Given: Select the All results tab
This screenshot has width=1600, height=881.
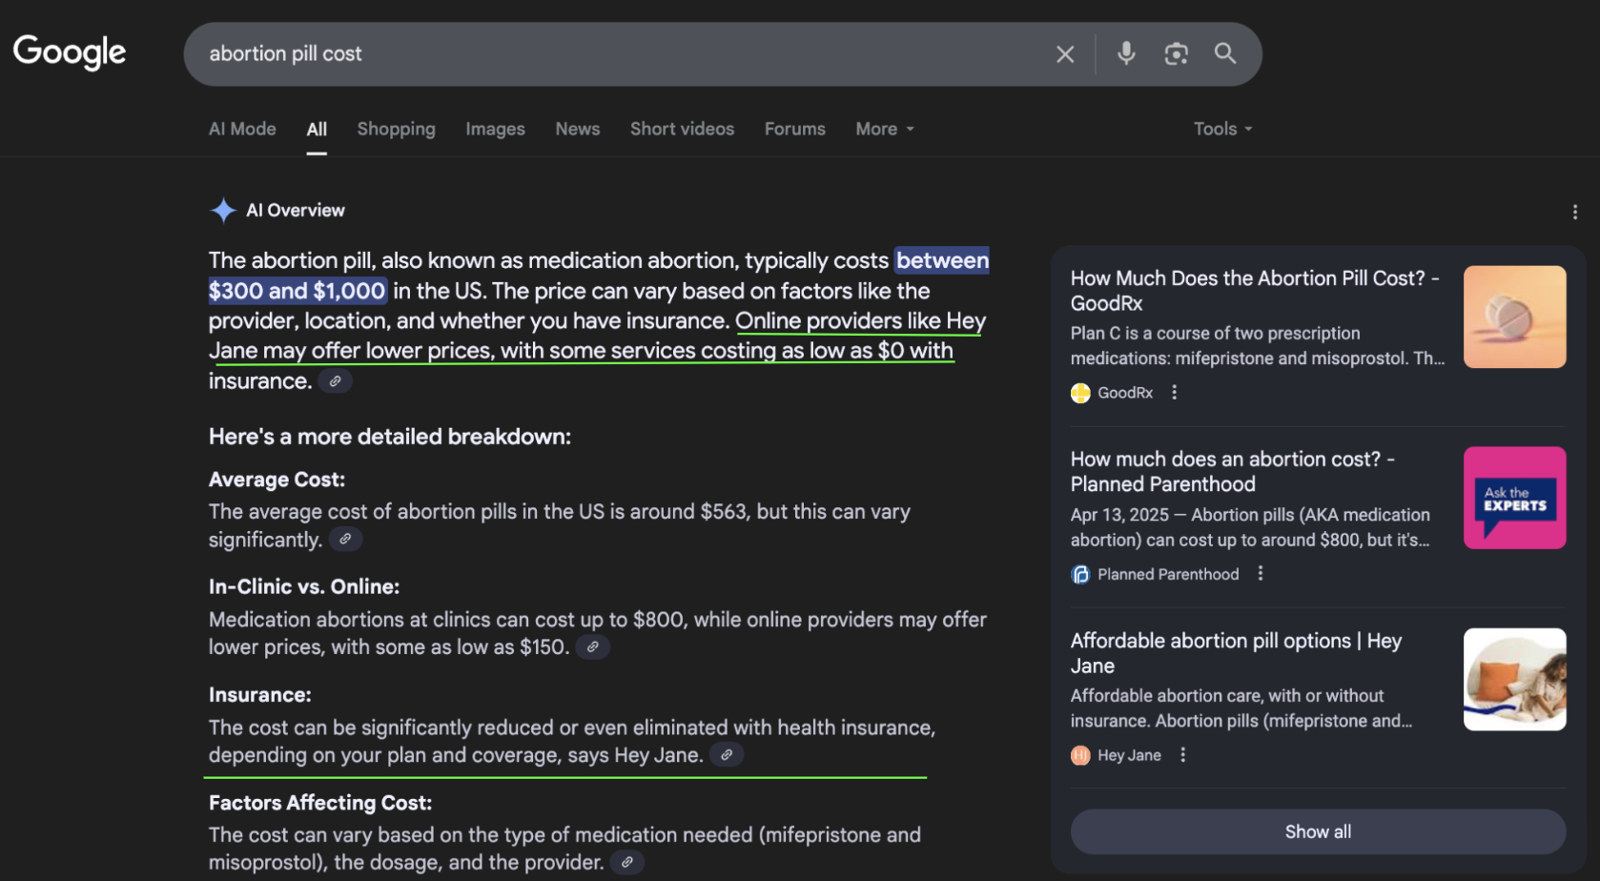Looking at the screenshot, I should (x=317, y=130).
